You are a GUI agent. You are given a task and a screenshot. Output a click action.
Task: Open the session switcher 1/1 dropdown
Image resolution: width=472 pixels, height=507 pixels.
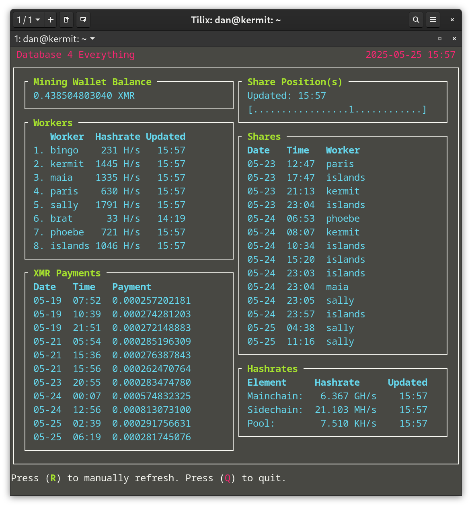tap(28, 20)
